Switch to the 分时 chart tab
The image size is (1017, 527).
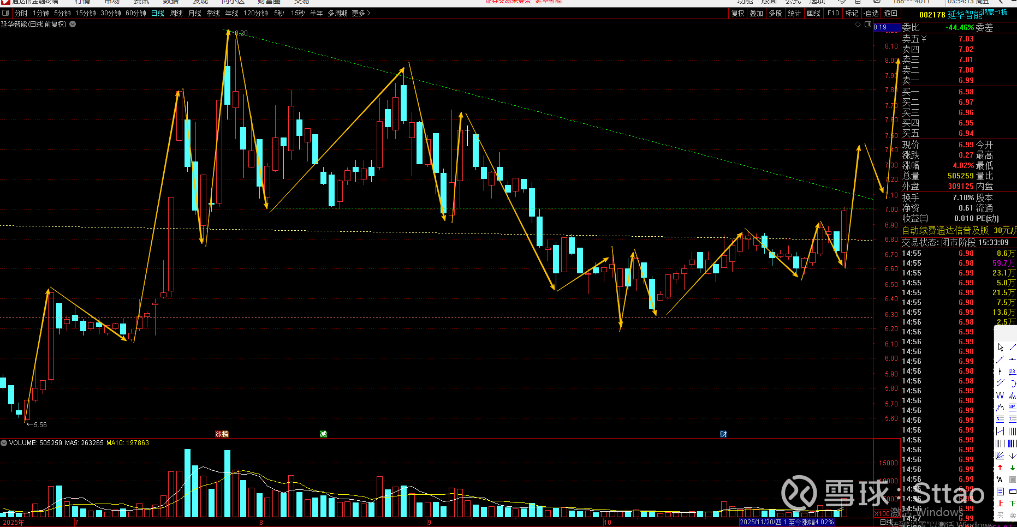point(21,13)
